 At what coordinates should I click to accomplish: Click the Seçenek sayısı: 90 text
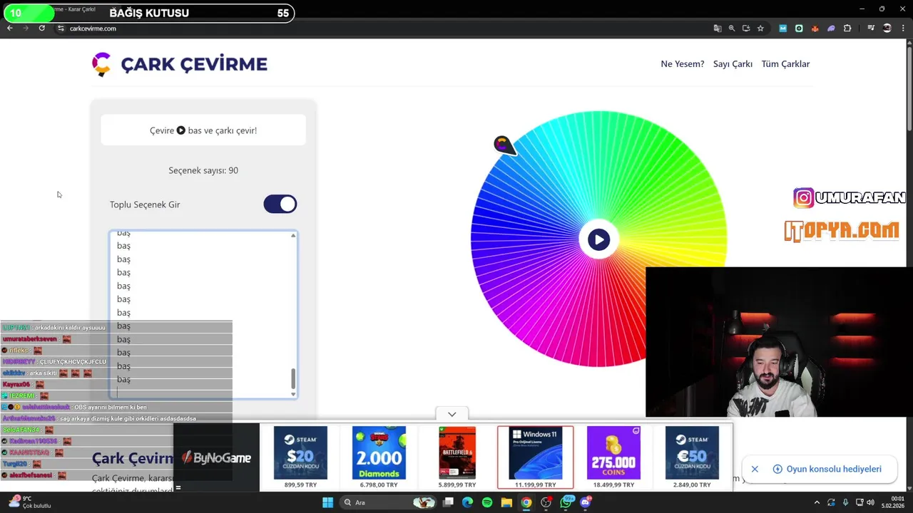[x=203, y=170]
